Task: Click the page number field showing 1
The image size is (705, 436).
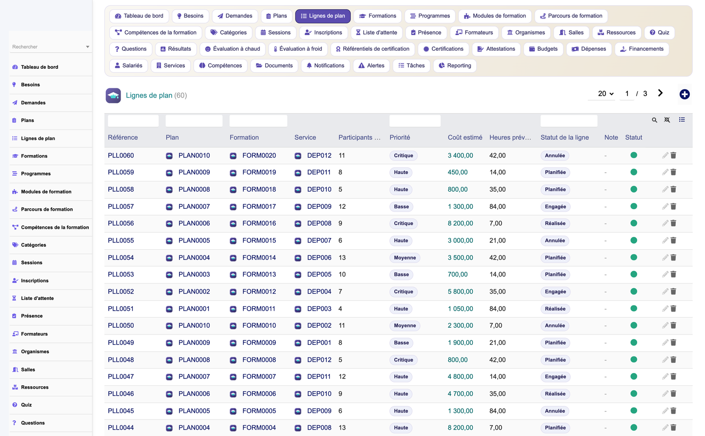Action: 627,94
